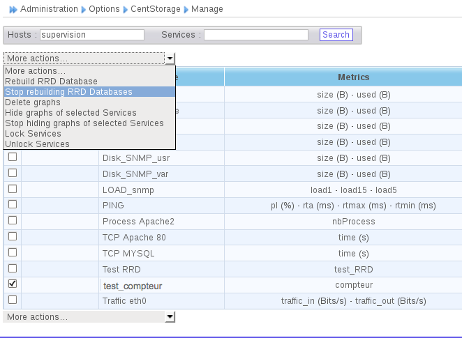Choose the Unlock Services option

point(37,144)
